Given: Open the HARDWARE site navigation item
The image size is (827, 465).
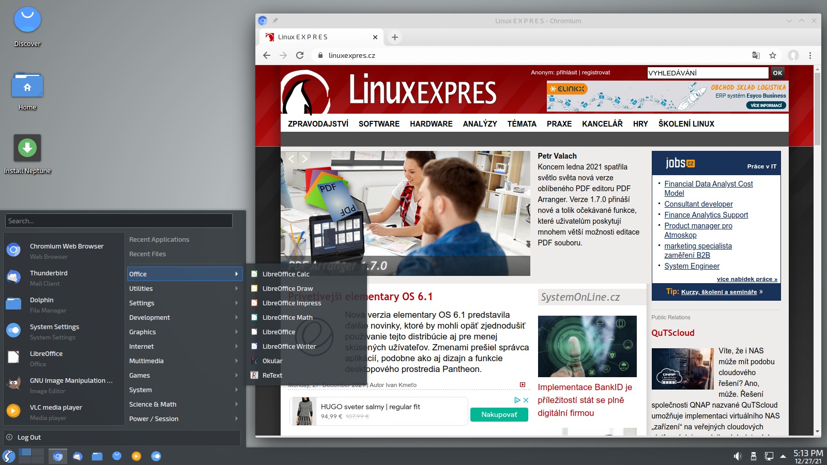Looking at the screenshot, I should [431, 124].
